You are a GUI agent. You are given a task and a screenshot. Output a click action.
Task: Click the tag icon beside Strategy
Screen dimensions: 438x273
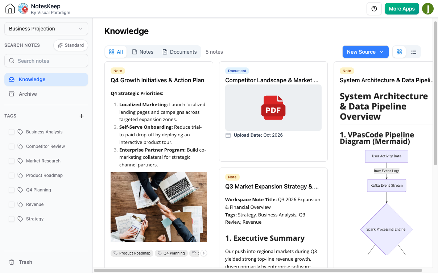click(20, 219)
